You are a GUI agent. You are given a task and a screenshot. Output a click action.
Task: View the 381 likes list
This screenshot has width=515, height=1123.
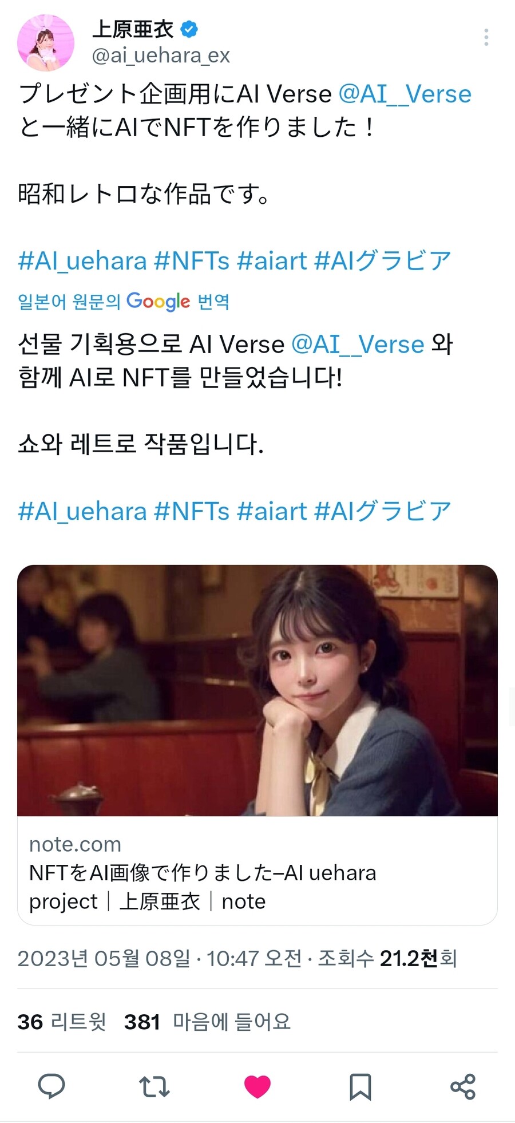pyautogui.click(x=207, y=1022)
